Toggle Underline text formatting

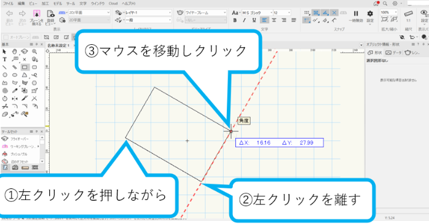tap(254, 20)
